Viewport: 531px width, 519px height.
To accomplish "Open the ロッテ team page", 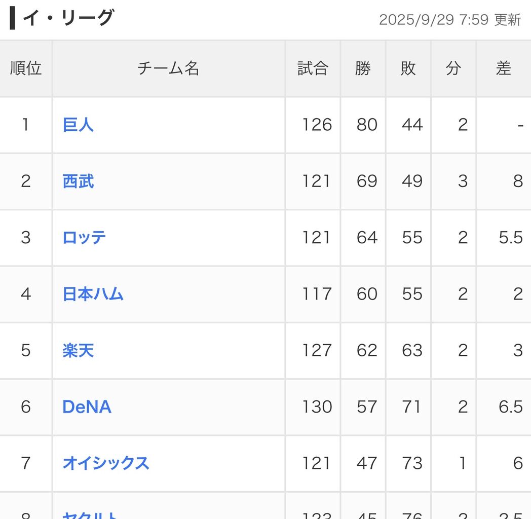I will click(x=84, y=238).
